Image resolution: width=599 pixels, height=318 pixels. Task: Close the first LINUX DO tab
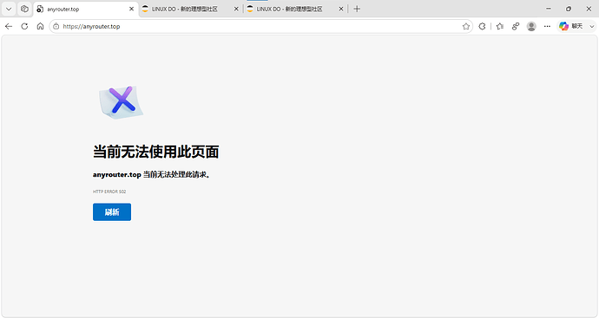pyautogui.click(x=236, y=9)
